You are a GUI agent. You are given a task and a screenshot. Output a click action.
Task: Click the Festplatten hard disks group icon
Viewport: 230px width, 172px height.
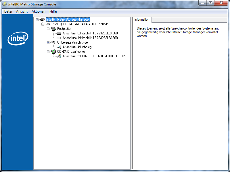tap(53, 29)
